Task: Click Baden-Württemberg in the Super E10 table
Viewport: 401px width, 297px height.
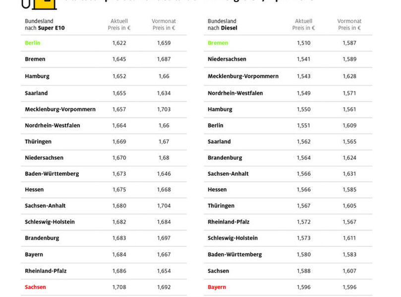Action: coord(52,174)
